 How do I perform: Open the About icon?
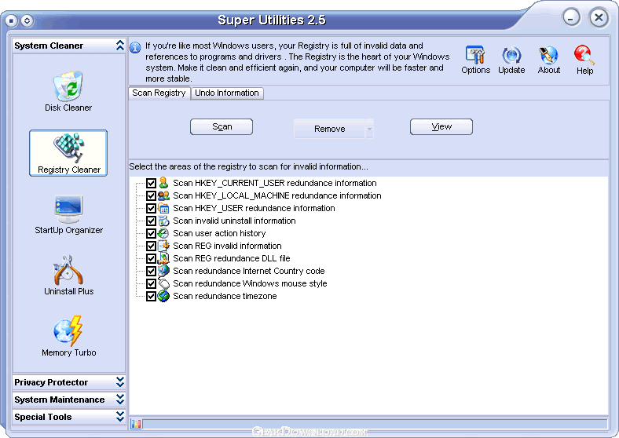tap(549, 60)
